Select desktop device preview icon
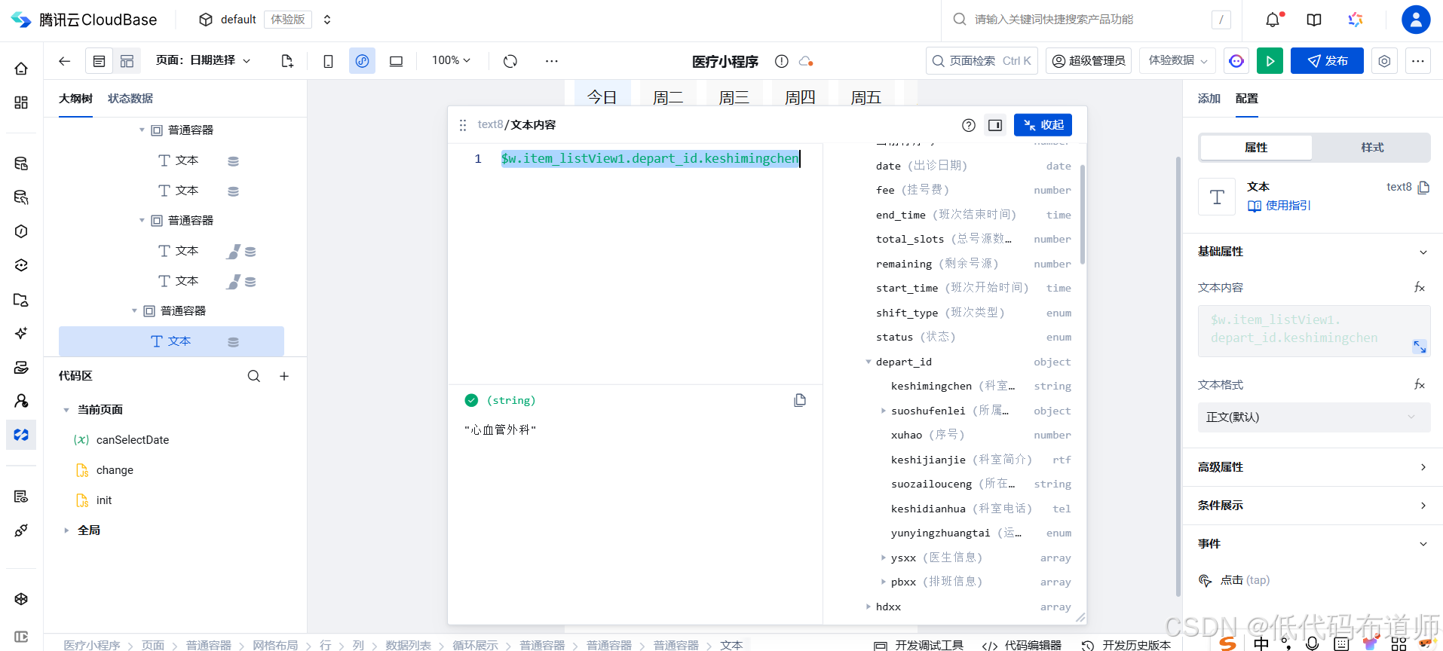Screen dimensions: 1443x651 (x=396, y=61)
